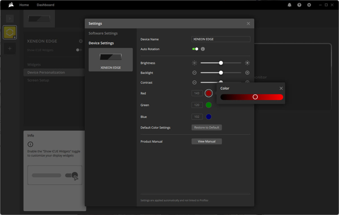Click the Brightness slider handle
This screenshot has height=215, width=339.
(x=221, y=63)
